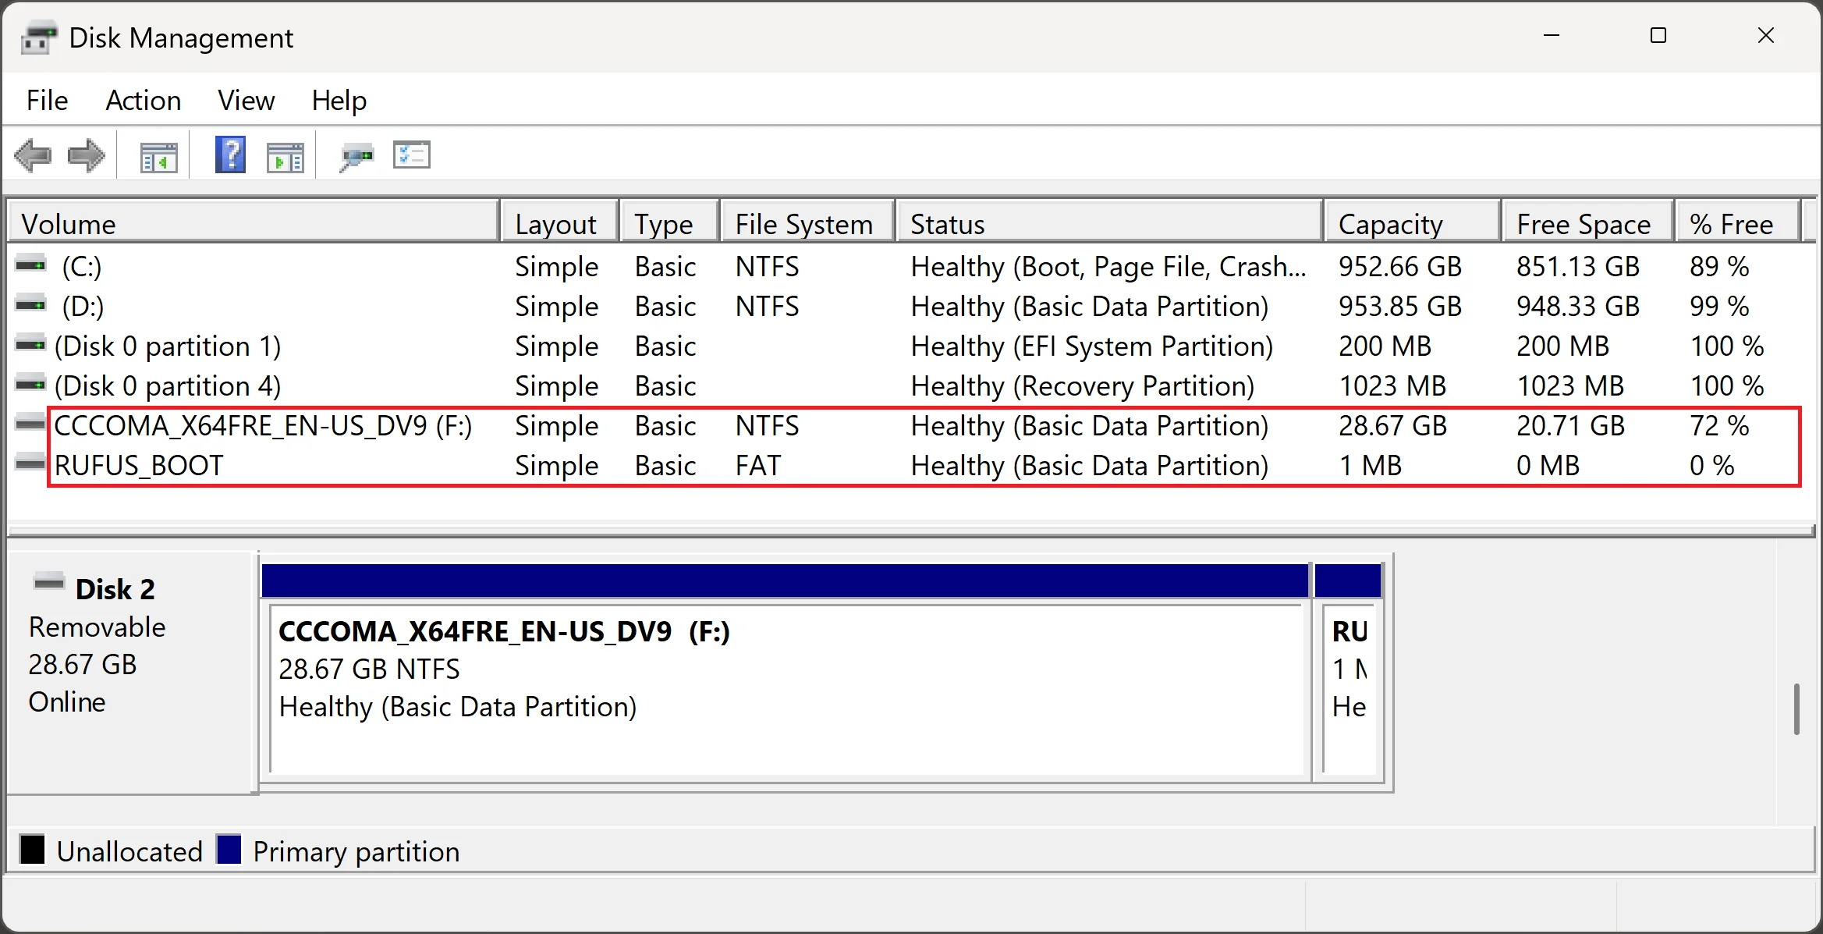Click the vertical scrollbar in disk pane
This screenshot has width=1823, height=934.
pyautogui.click(x=1796, y=709)
